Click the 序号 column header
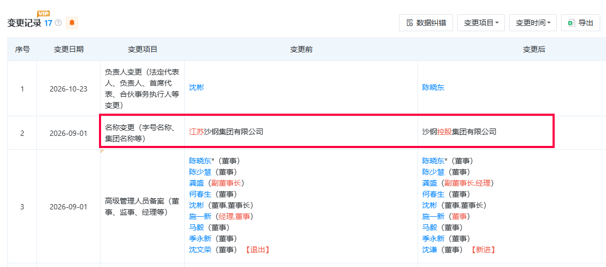606x267 pixels. click(22, 49)
